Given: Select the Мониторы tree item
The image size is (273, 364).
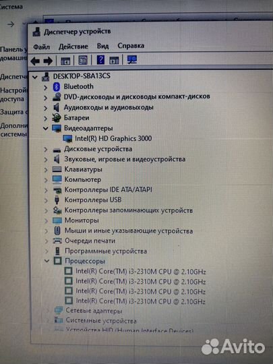Looking at the screenshot, I should (82, 220).
